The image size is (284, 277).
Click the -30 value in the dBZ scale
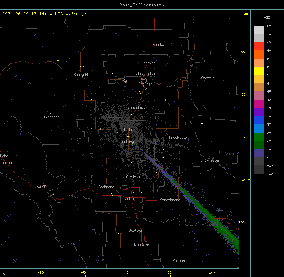click(270, 174)
